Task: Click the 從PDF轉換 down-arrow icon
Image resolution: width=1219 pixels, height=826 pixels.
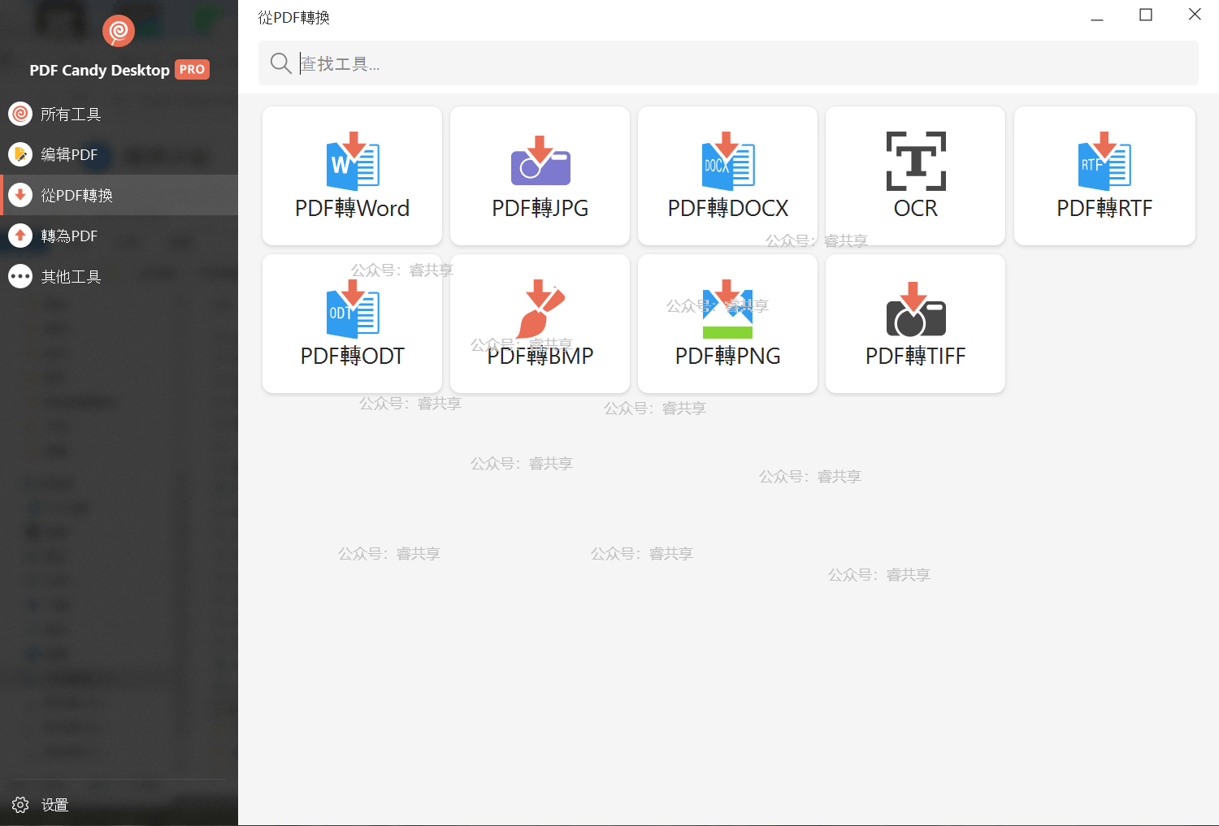Action: 20,195
